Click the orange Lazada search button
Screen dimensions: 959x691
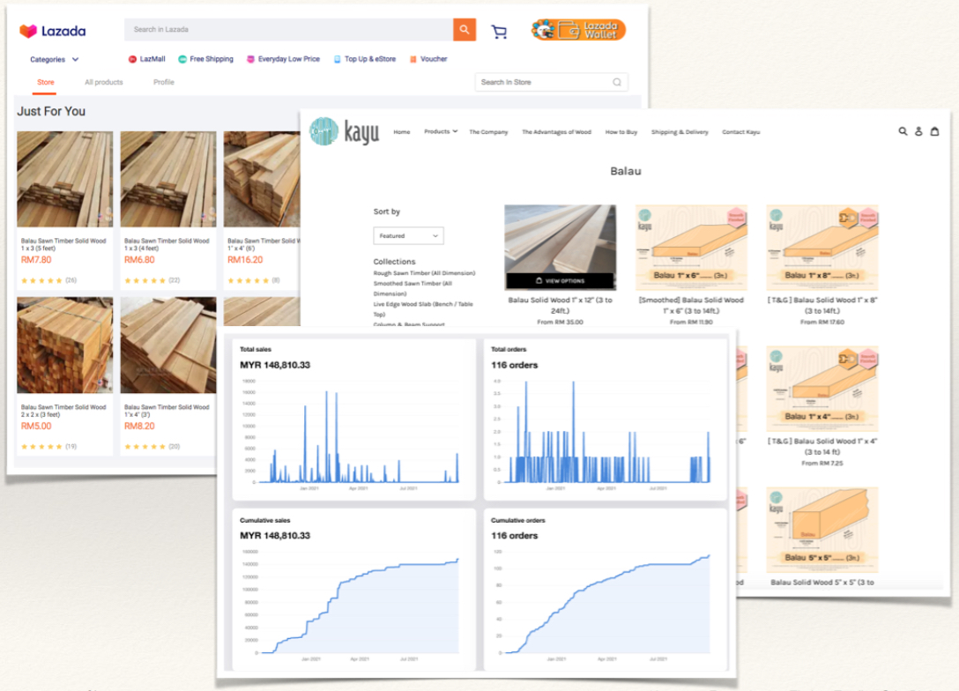(465, 29)
